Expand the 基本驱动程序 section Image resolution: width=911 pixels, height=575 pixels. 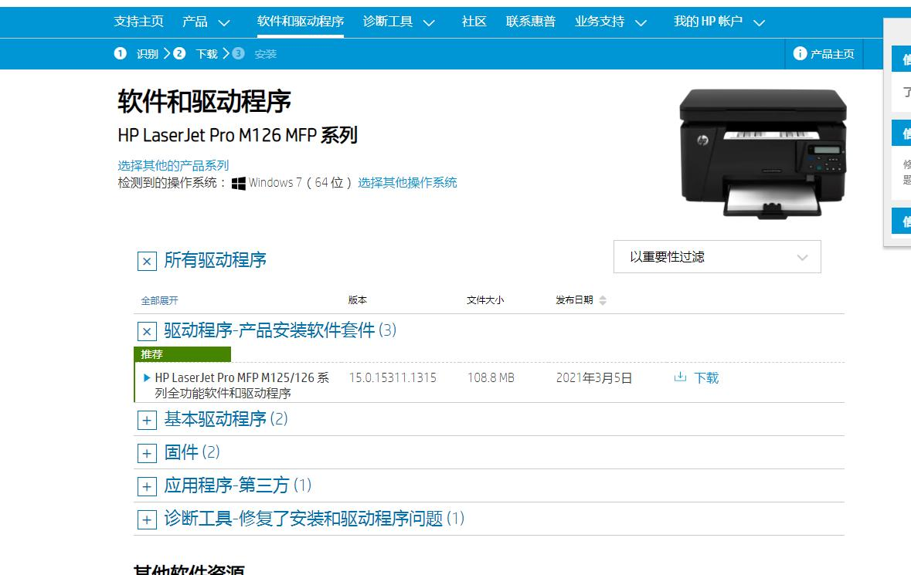[x=147, y=420]
